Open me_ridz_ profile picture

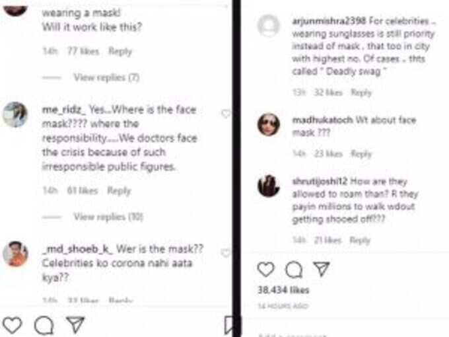pyautogui.click(x=15, y=114)
